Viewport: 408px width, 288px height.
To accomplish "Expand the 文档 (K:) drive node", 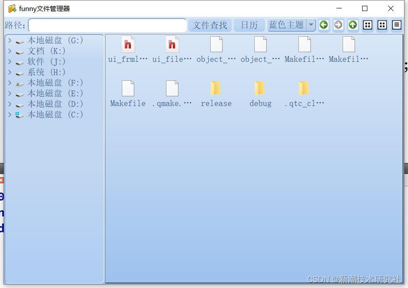I will [9, 51].
